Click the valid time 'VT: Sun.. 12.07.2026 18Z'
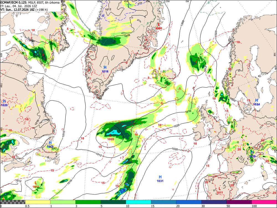277x208 pixels. click(17, 9)
